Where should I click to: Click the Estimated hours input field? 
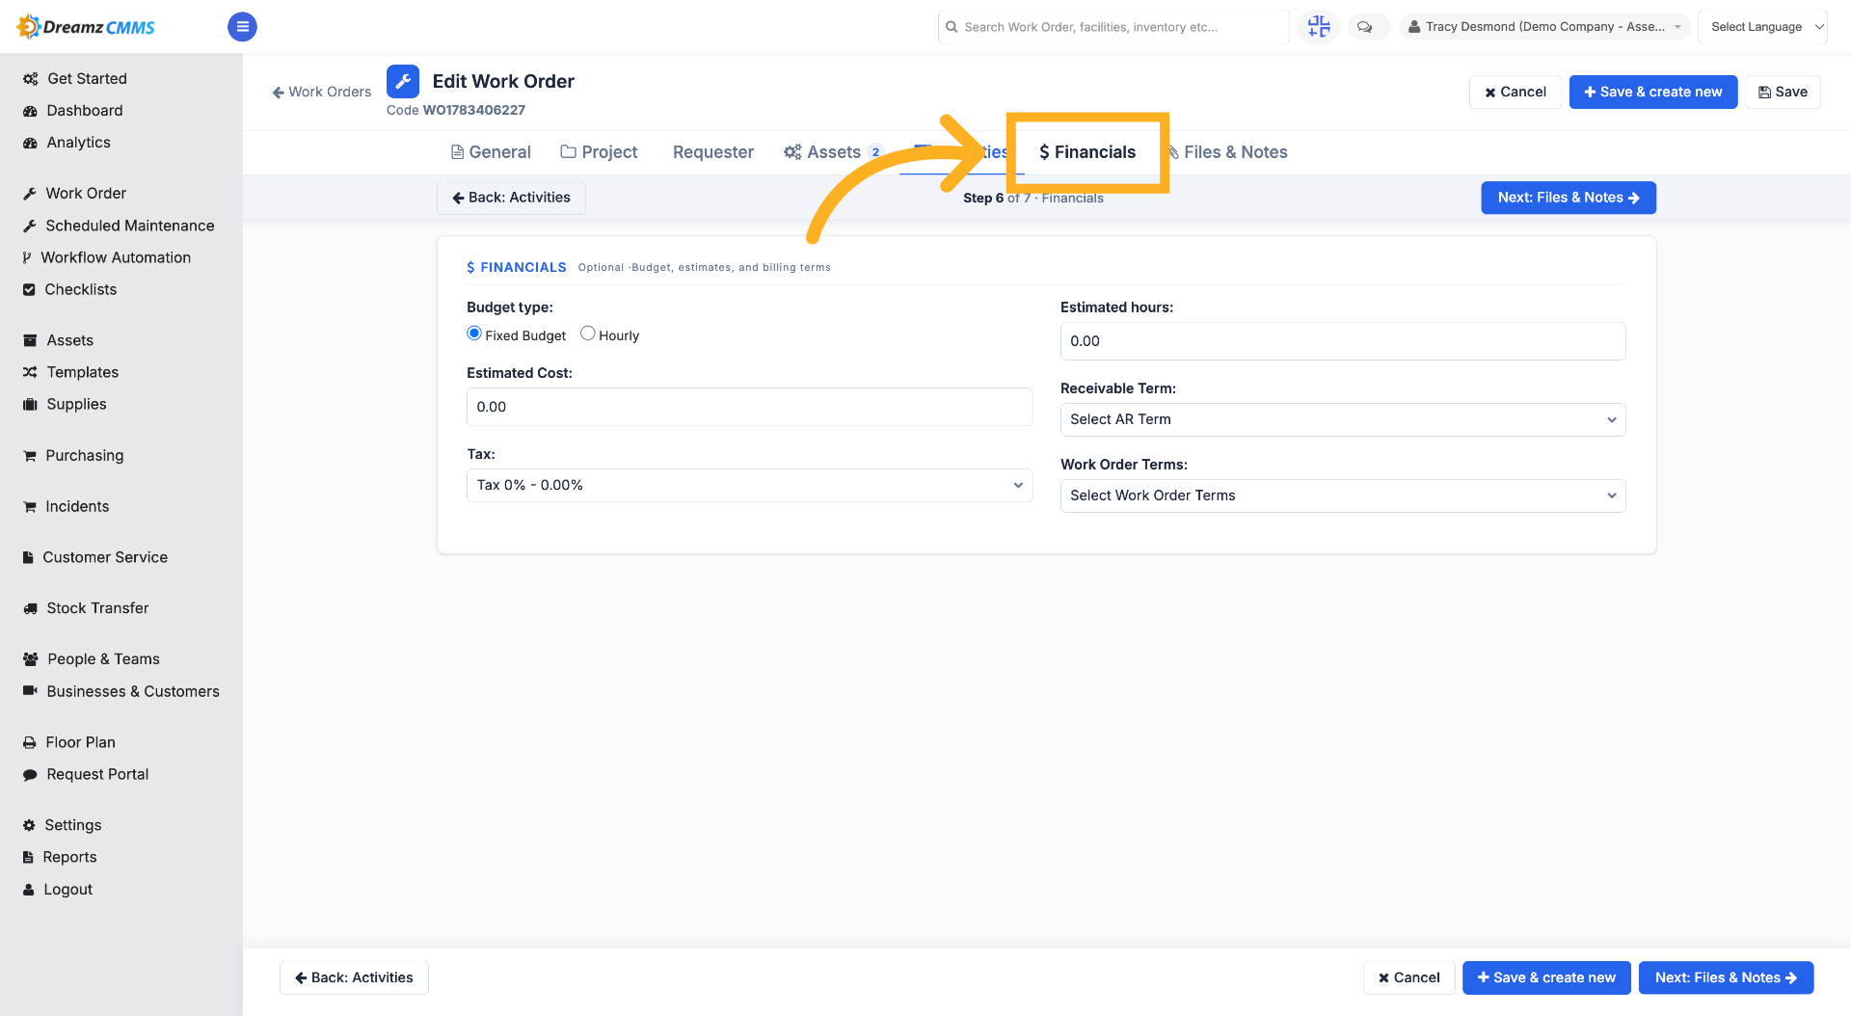[x=1343, y=341]
